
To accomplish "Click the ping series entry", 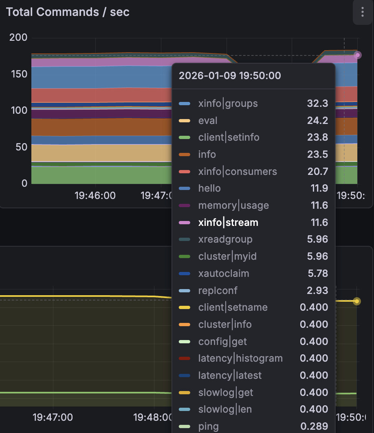I will (209, 426).
